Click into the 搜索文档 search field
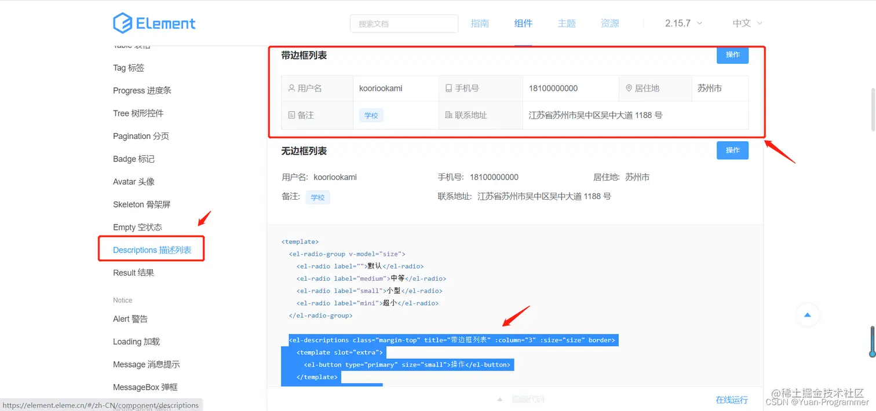The image size is (876, 411). 404,24
